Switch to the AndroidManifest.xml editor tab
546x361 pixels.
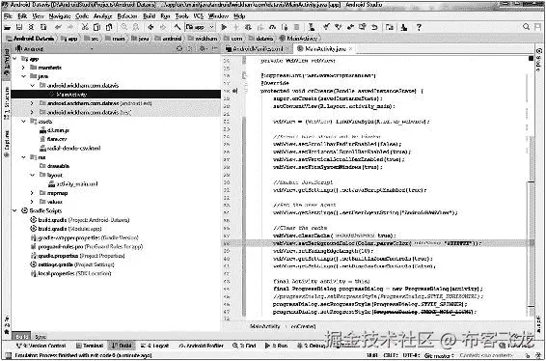click(257, 49)
